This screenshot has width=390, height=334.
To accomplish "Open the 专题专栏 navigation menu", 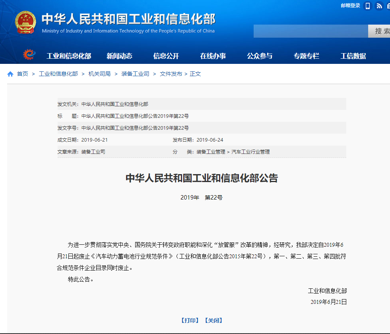I will pyautogui.click(x=307, y=56).
